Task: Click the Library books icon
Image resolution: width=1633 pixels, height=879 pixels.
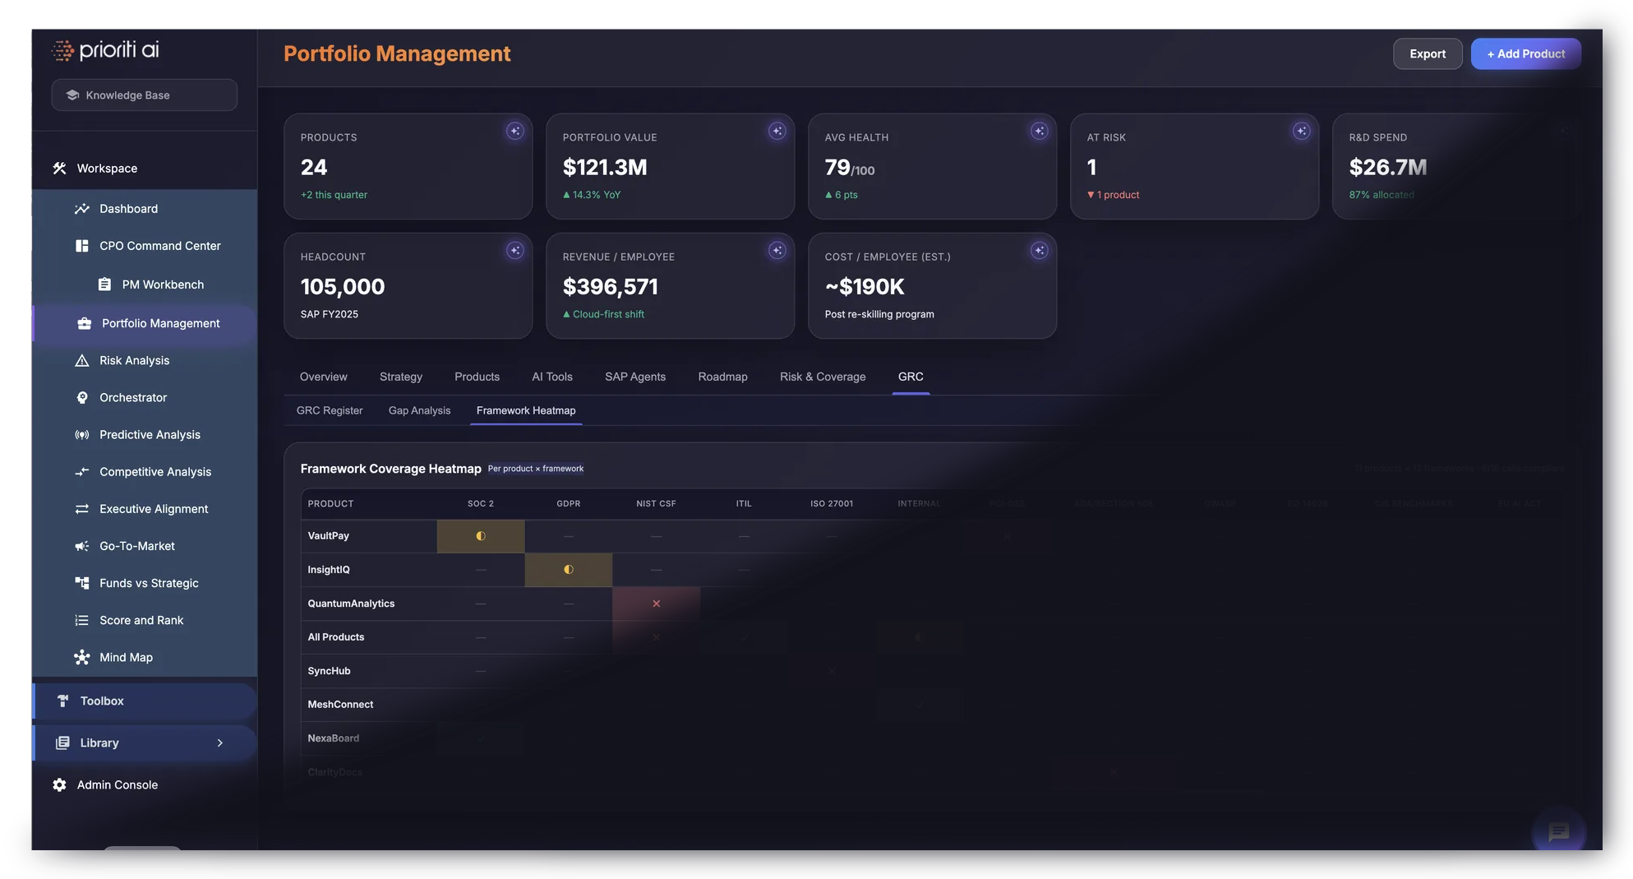Action: click(62, 743)
